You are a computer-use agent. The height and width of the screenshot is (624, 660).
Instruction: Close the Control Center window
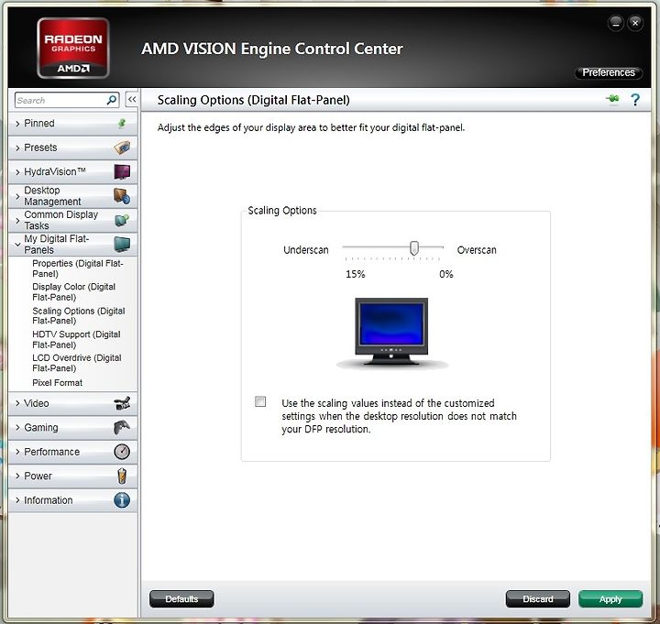click(x=635, y=23)
